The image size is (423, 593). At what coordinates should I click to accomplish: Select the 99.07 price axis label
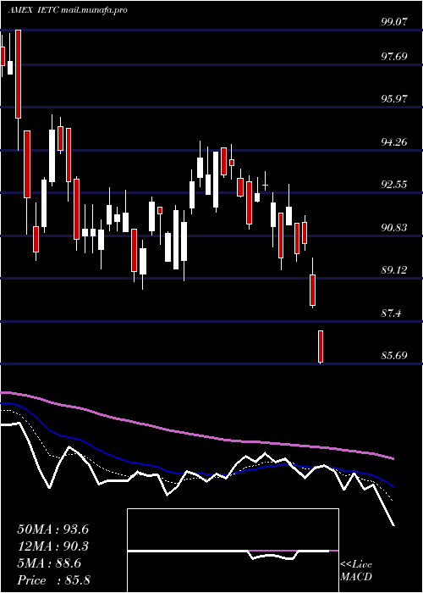click(x=394, y=21)
